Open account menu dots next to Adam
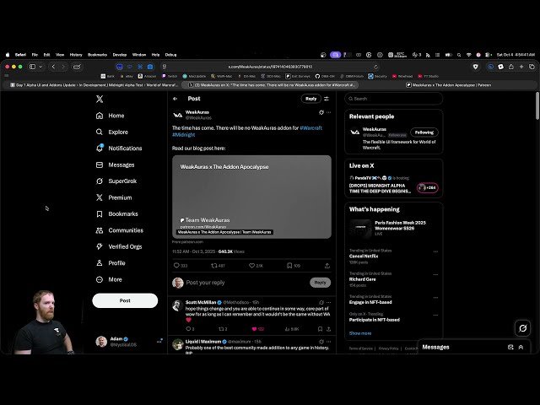This screenshot has height=405, width=540. pos(159,341)
